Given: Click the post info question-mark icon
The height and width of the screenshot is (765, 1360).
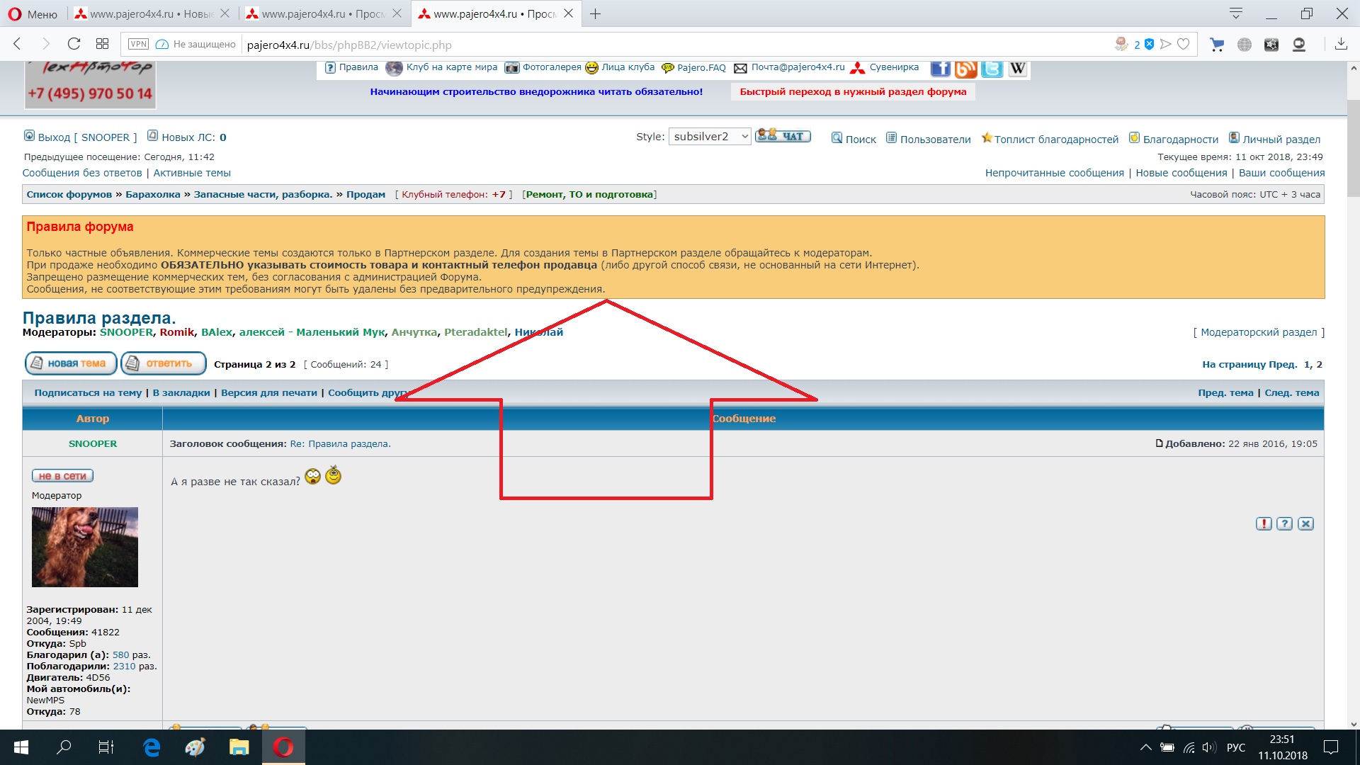Looking at the screenshot, I should tap(1284, 523).
